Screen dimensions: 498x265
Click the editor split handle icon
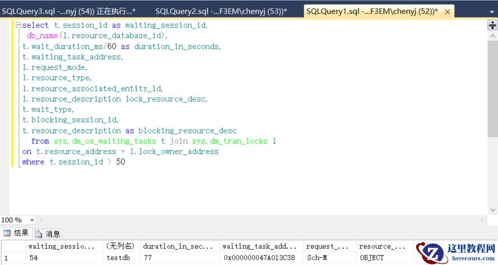coord(492,25)
